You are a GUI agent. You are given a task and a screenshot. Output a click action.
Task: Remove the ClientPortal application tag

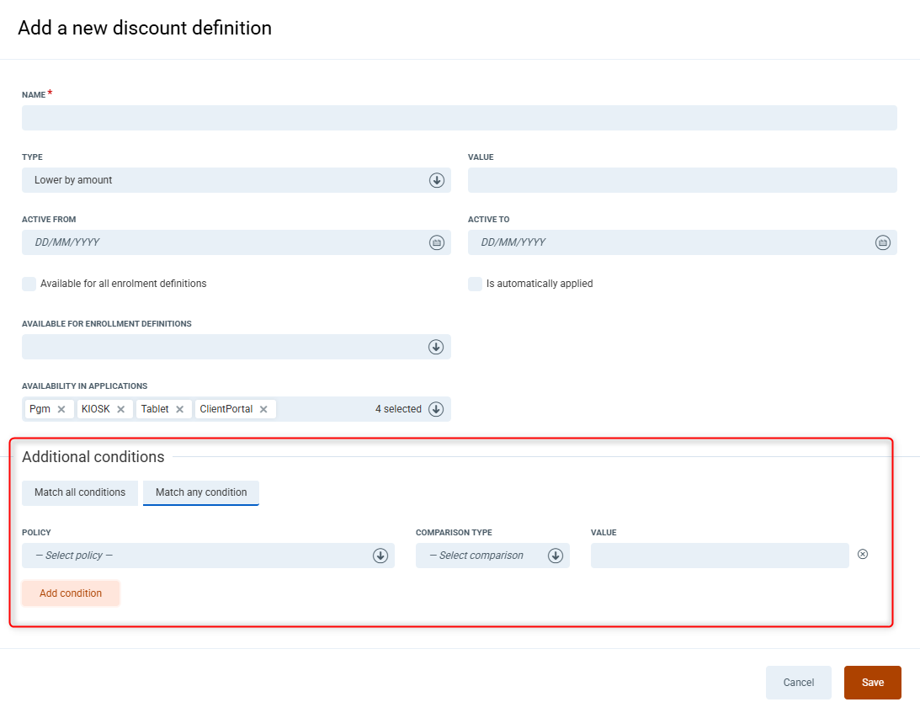pyautogui.click(x=263, y=410)
